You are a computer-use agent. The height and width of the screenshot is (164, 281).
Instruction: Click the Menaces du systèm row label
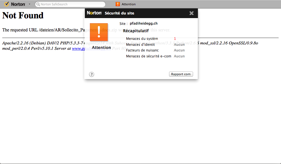[x=142, y=39]
